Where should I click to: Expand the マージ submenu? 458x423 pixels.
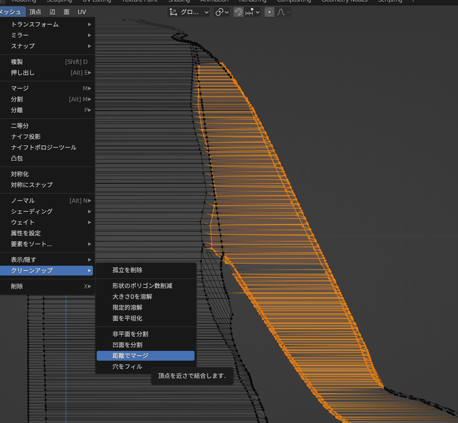point(47,88)
